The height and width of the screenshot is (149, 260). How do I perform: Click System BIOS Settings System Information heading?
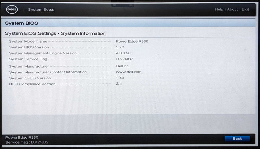pyautogui.click(x=55, y=33)
